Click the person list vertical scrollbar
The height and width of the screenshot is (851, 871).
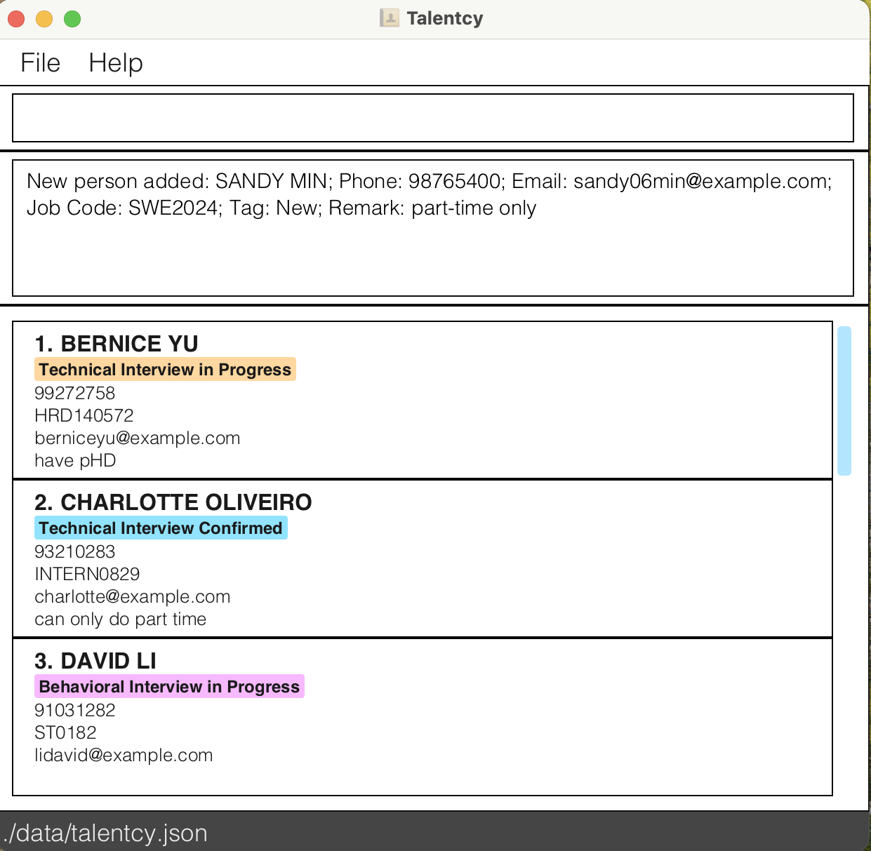pyautogui.click(x=844, y=401)
